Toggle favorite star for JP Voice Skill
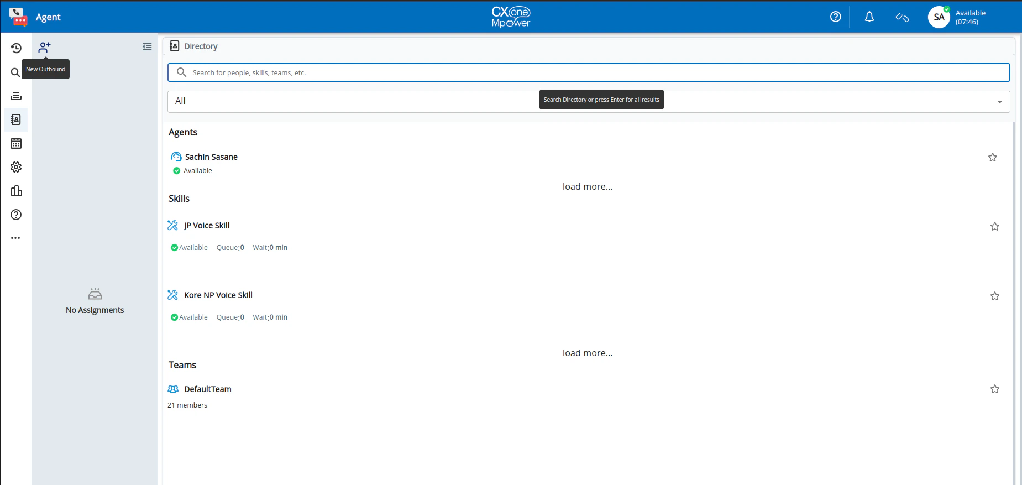 995,226
